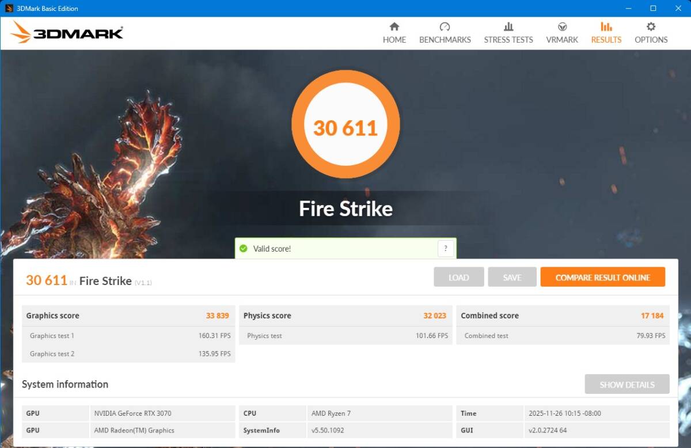
Task: Click the SAVE button
Action: coord(512,277)
